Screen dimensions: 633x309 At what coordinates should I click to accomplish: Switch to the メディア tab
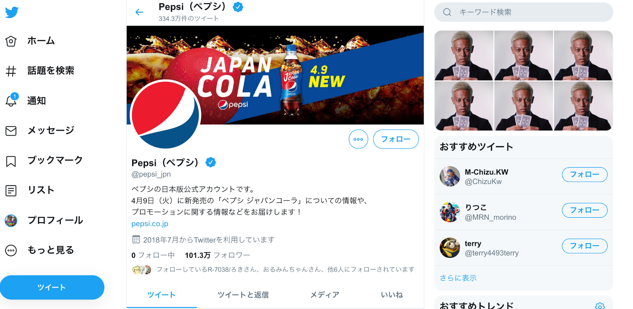pos(324,295)
